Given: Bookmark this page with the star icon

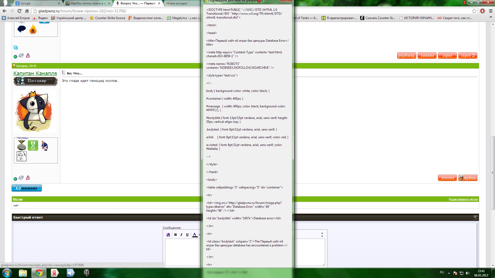Looking at the screenshot, I should pos(474,11).
